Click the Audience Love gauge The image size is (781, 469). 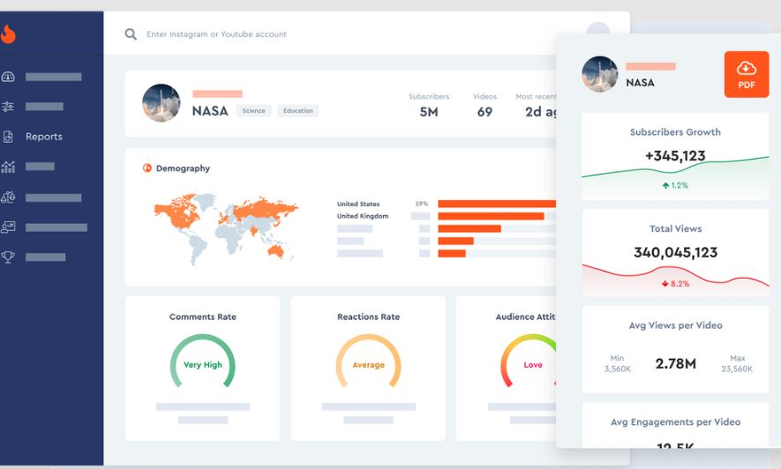(x=529, y=361)
